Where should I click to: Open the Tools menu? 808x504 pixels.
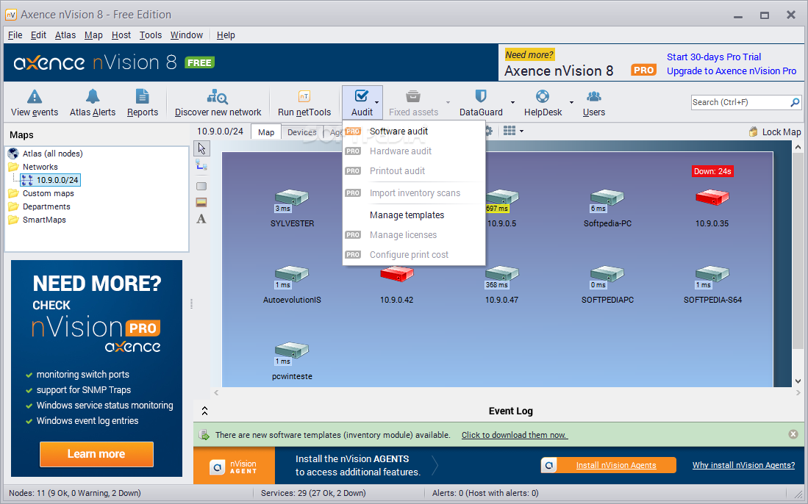(x=151, y=35)
